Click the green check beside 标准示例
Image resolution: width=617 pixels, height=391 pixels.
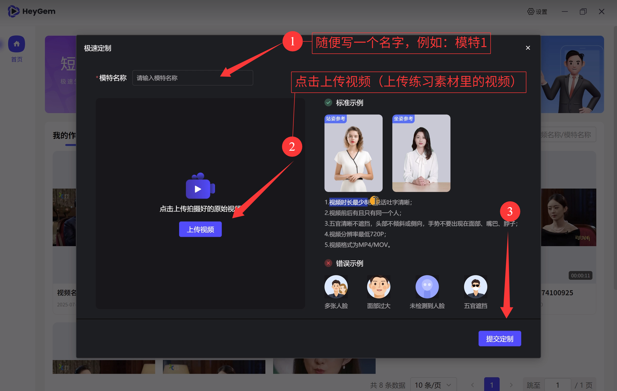click(x=328, y=103)
